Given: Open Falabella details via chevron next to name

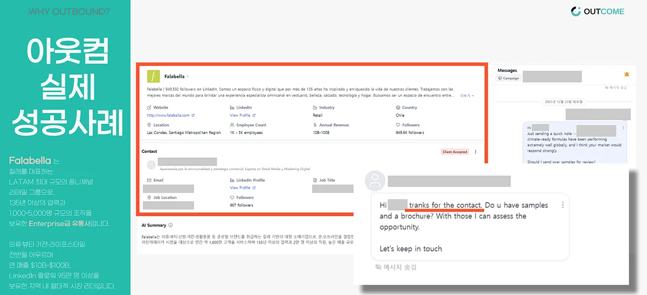Looking at the screenshot, I should click(188, 76).
